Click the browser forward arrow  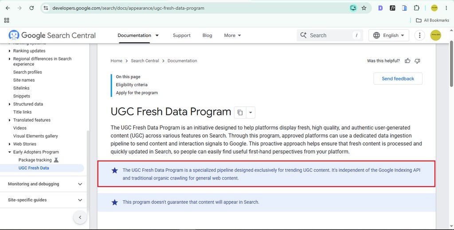[x=20, y=8]
